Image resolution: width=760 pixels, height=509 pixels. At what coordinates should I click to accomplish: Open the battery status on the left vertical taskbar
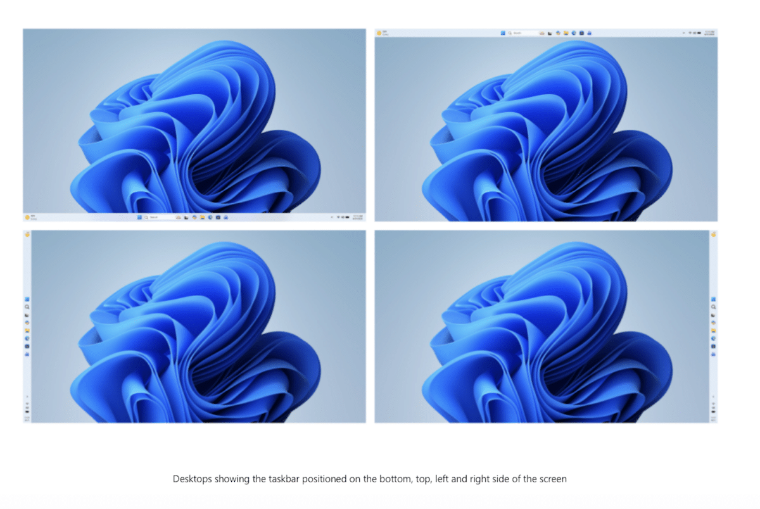click(x=27, y=411)
